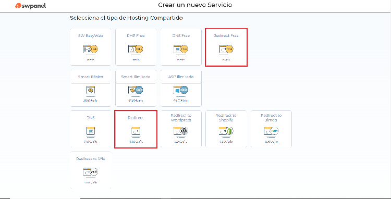This screenshot has width=391, height=199.
Task: Click the price under ASP ilimitado
Action: 181,101
